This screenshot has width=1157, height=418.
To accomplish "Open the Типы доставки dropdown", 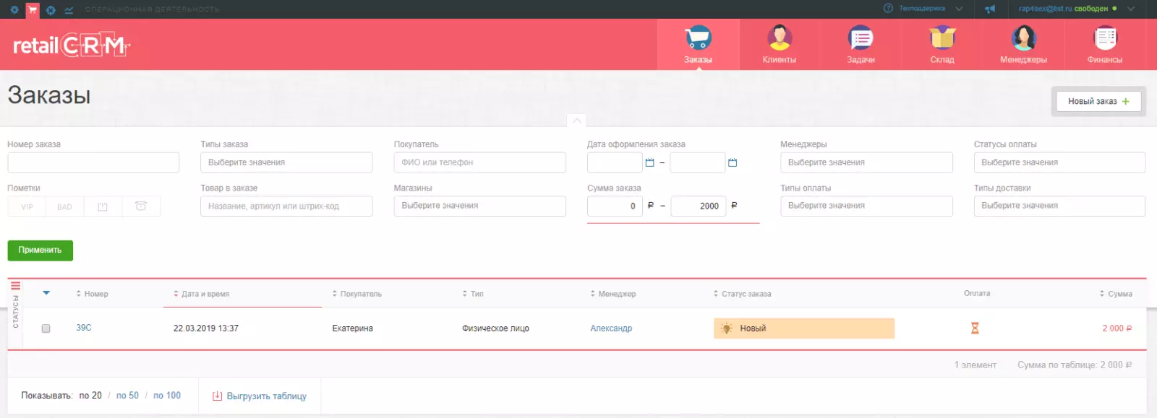I will [1059, 206].
